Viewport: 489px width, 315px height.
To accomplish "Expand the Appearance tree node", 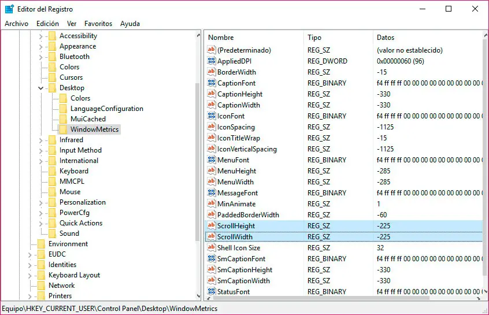I will tap(40, 47).
